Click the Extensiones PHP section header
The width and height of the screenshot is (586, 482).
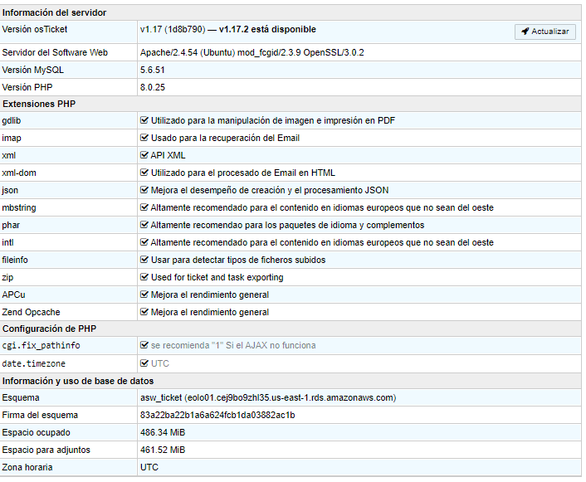39,104
